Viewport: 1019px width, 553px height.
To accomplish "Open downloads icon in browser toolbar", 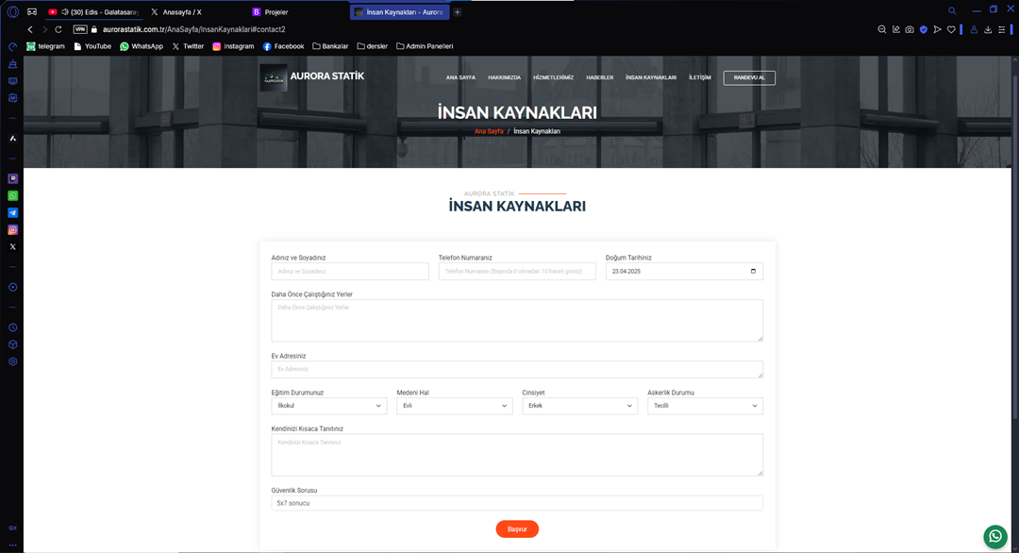I will pyautogui.click(x=988, y=29).
